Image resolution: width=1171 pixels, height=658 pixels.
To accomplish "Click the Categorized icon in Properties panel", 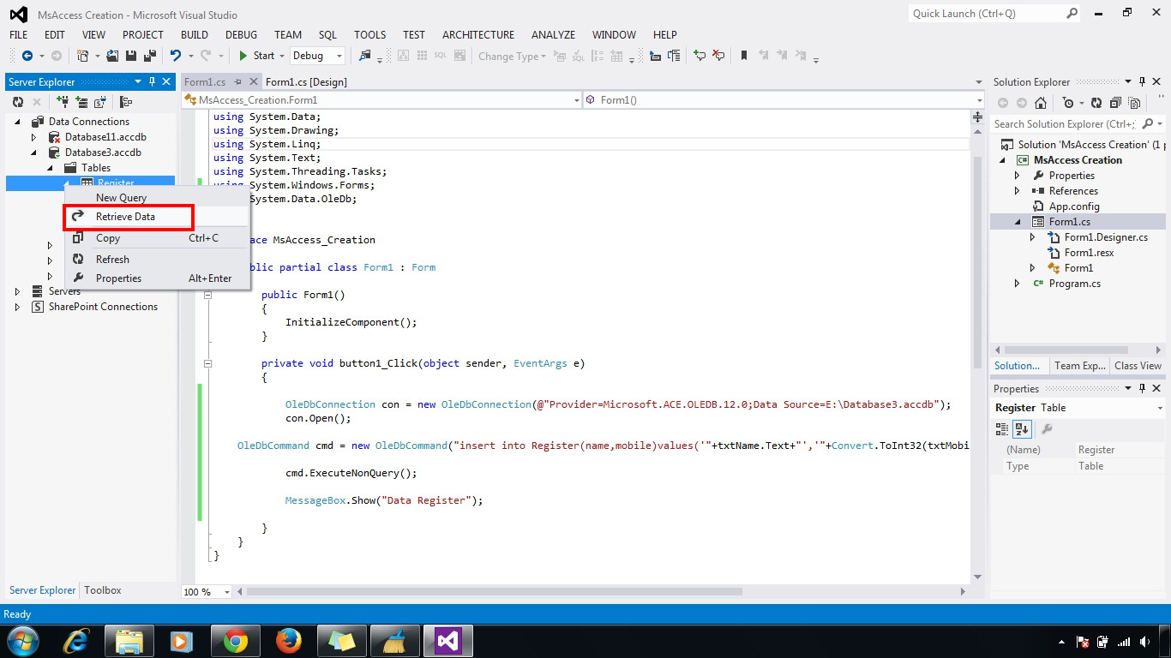I will point(1003,429).
